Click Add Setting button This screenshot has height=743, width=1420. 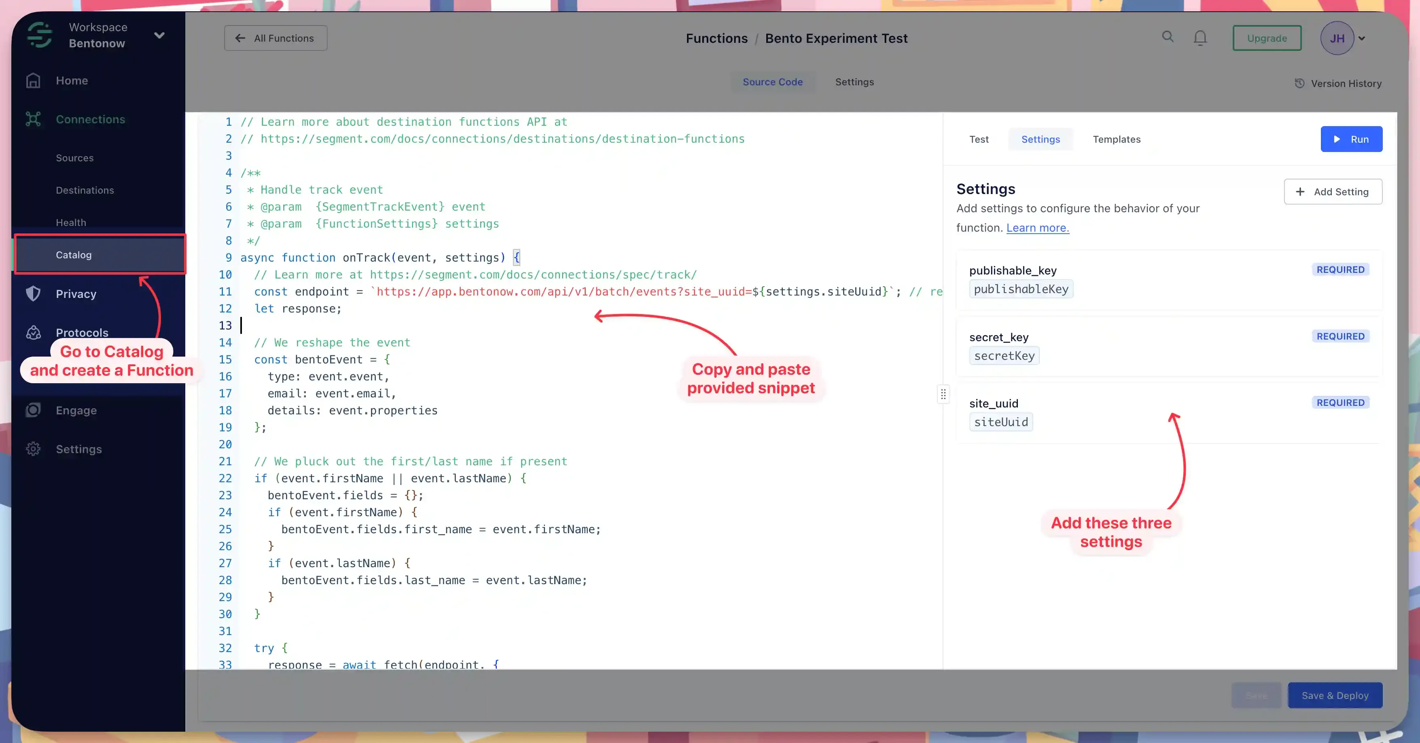(1332, 192)
